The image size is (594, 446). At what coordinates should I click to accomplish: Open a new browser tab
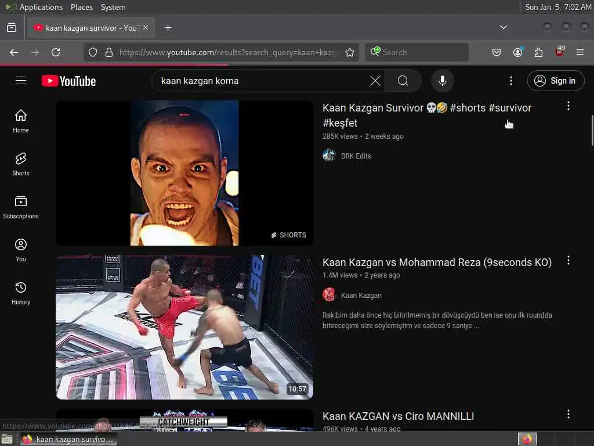click(x=168, y=28)
